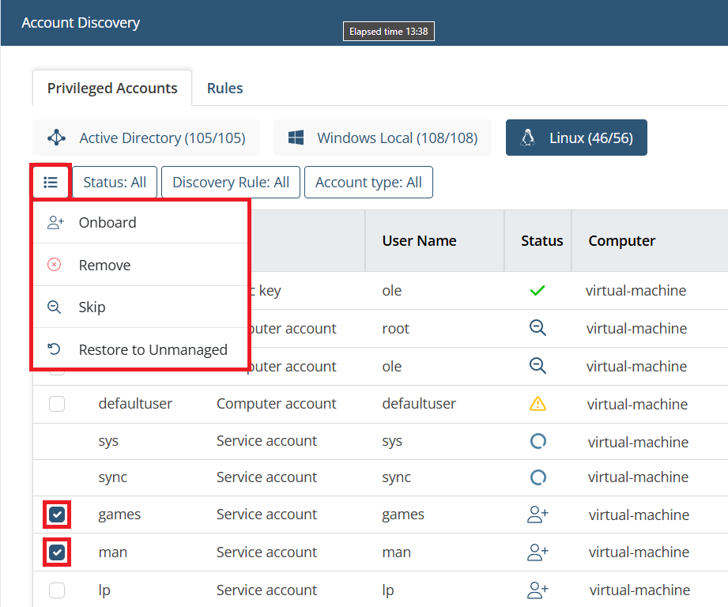Click the warning status icon for defaultuser
The height and width of the screenshot is (607, 728).
[538, 404]
